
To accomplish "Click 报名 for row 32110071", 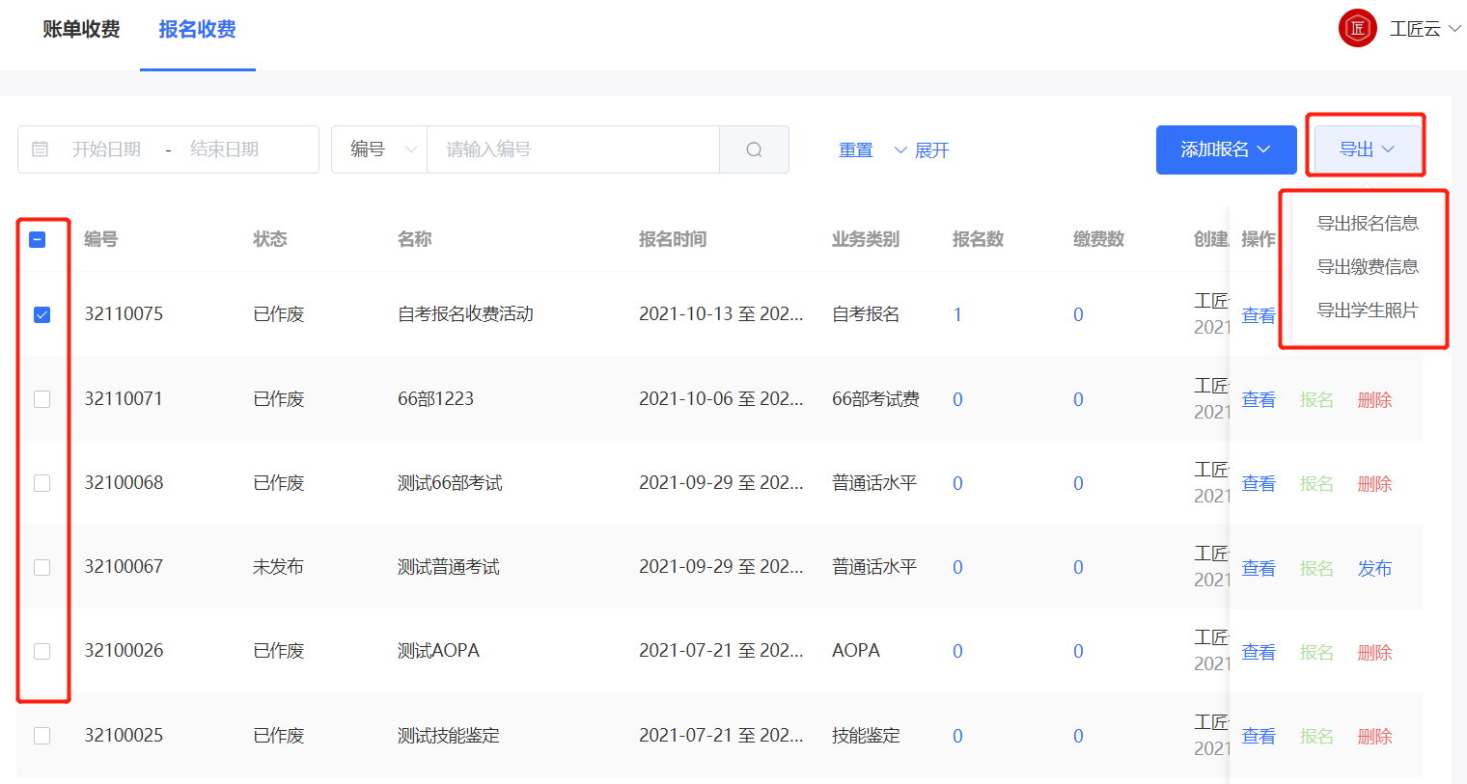I will click(x=1316, y=399).
